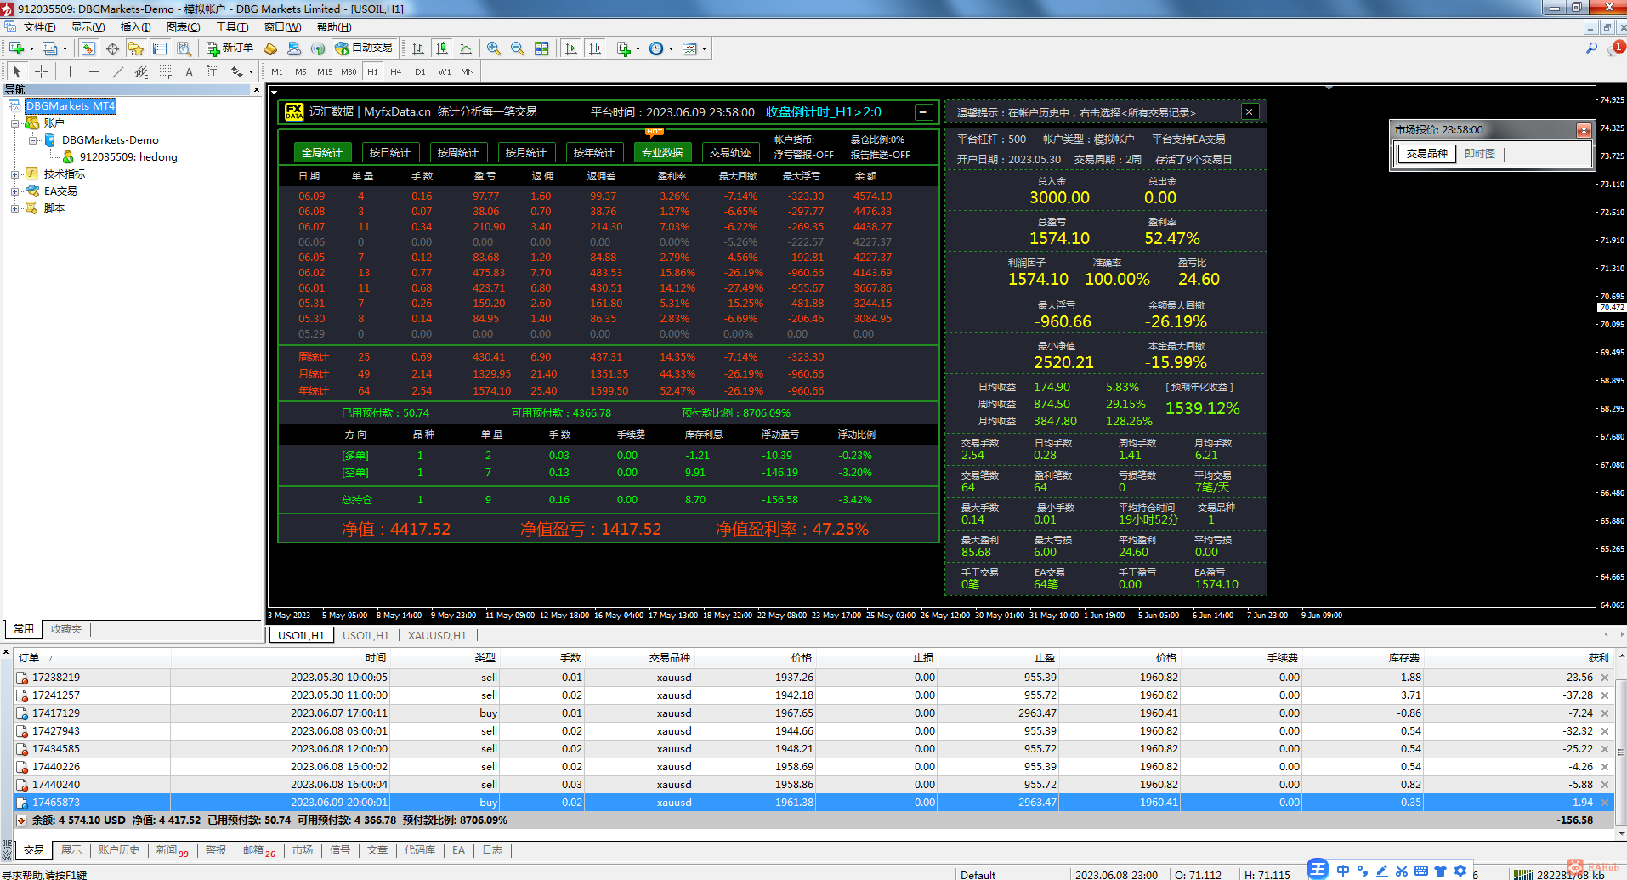Switch chart to bar chart icon

point(418,48)
